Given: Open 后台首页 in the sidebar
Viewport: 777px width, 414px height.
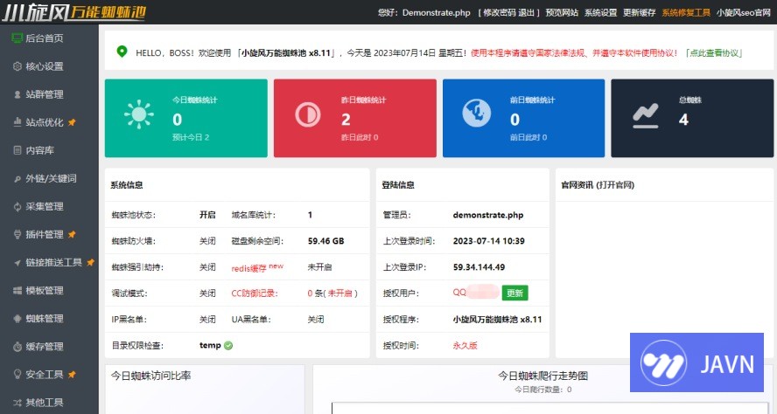Looking at the screenshot, I should pyautogui.click(x=44, y=38).
